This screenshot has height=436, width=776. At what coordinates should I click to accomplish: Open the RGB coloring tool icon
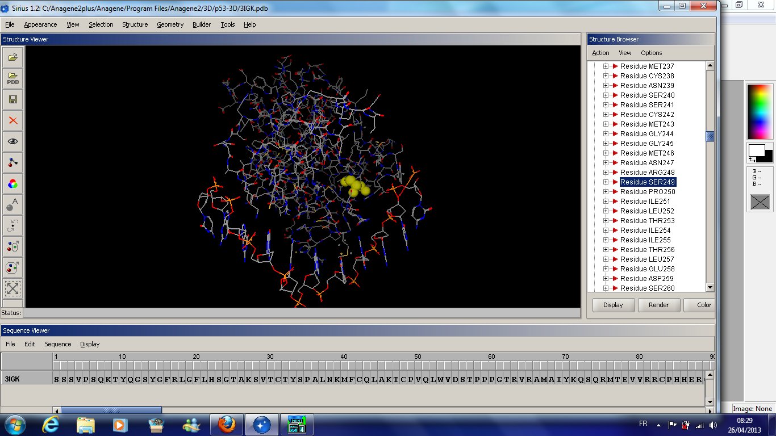click(x=13, y=183)
